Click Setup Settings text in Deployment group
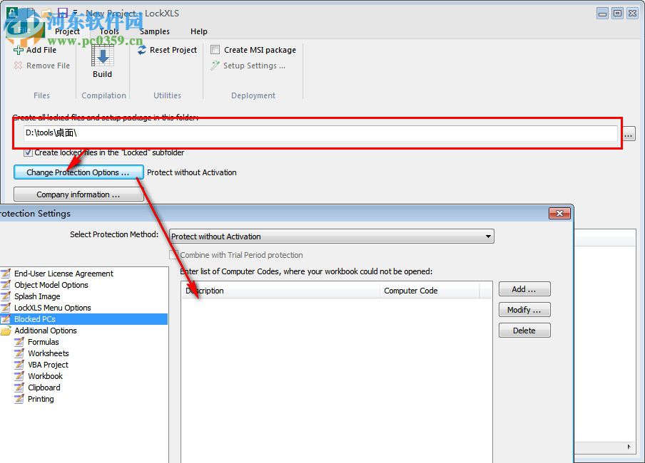Viewport: 645px width, 463px height. [x=254, y=66]
